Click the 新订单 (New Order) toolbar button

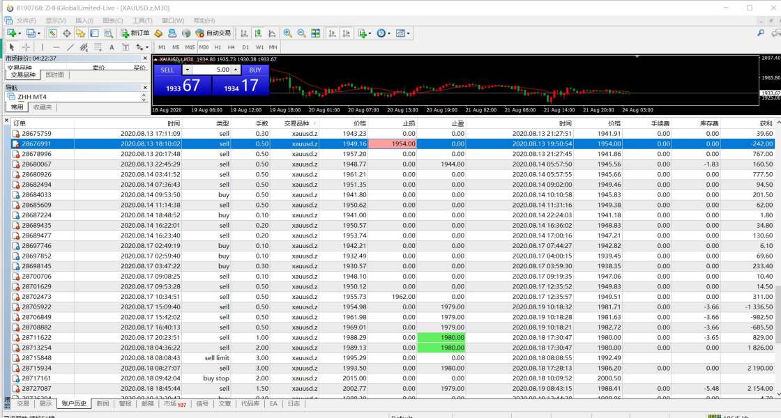[x=135, y=33]
